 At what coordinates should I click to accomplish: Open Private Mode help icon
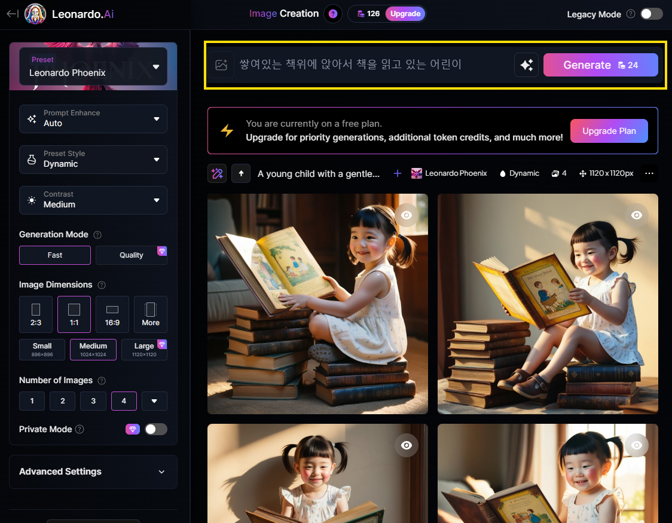(x=80, y=429)
